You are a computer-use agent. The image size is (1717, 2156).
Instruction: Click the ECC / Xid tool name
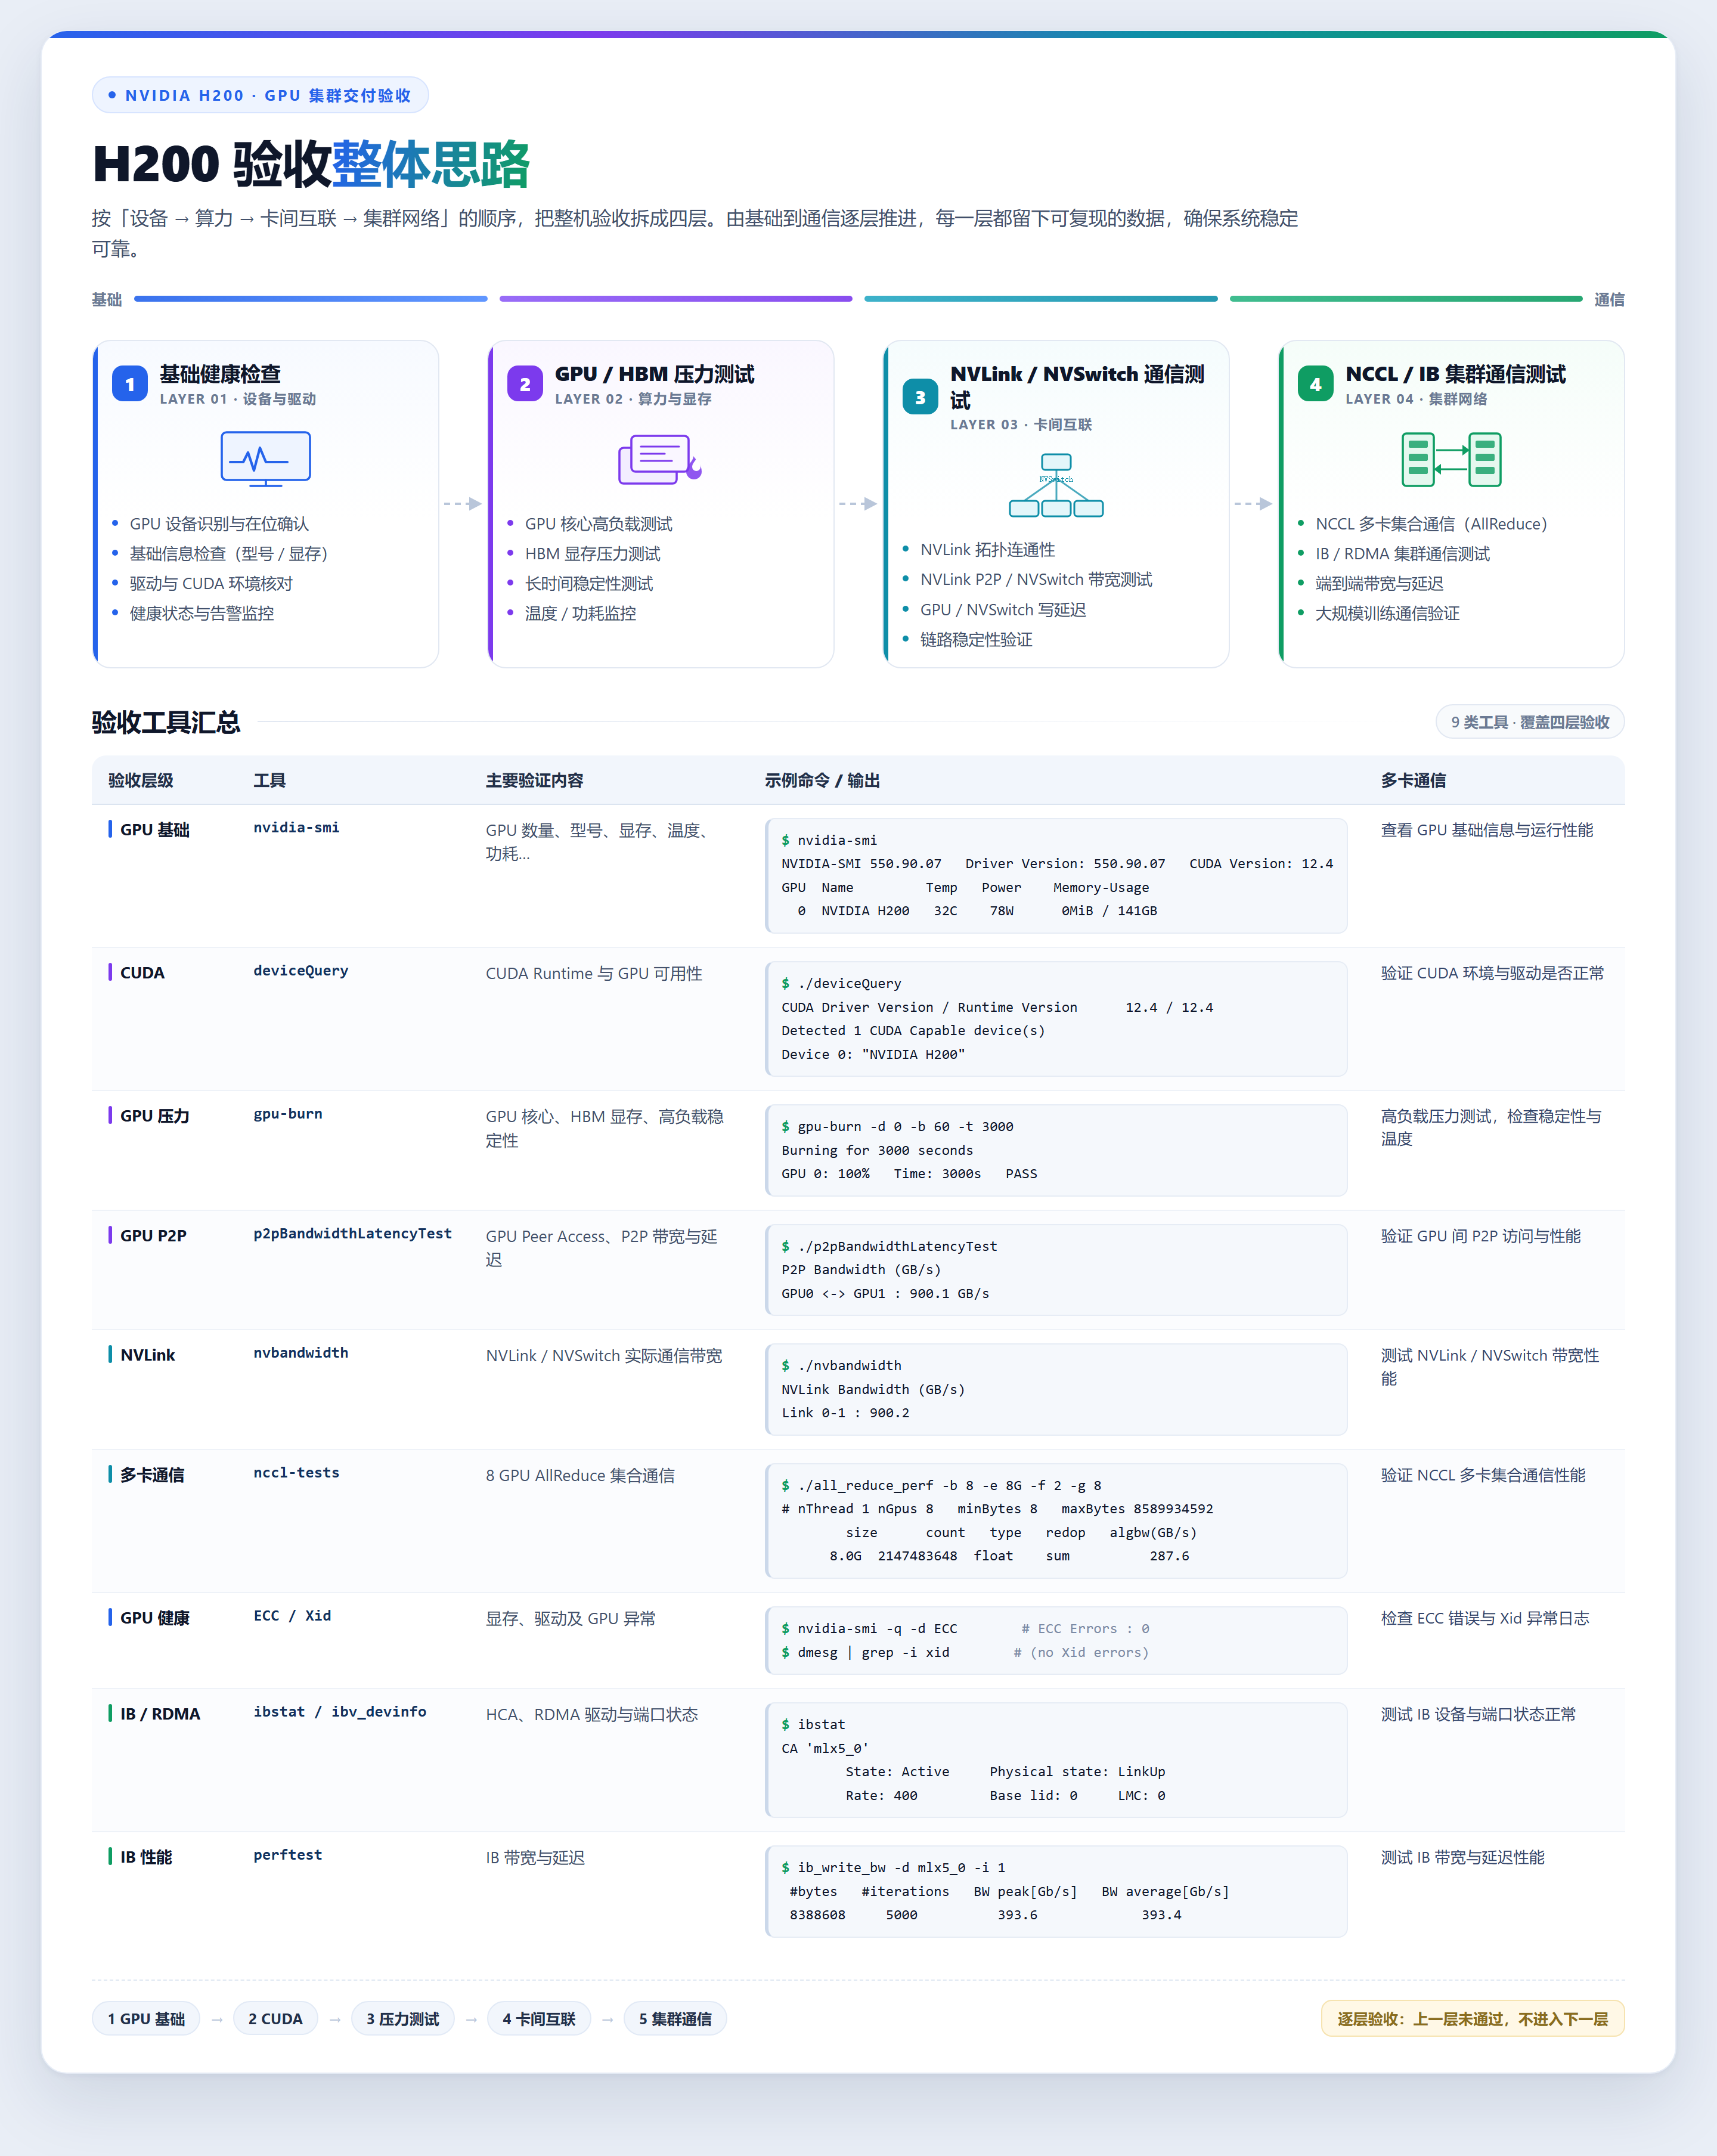pyautogui.click(x=292, y=1616)
